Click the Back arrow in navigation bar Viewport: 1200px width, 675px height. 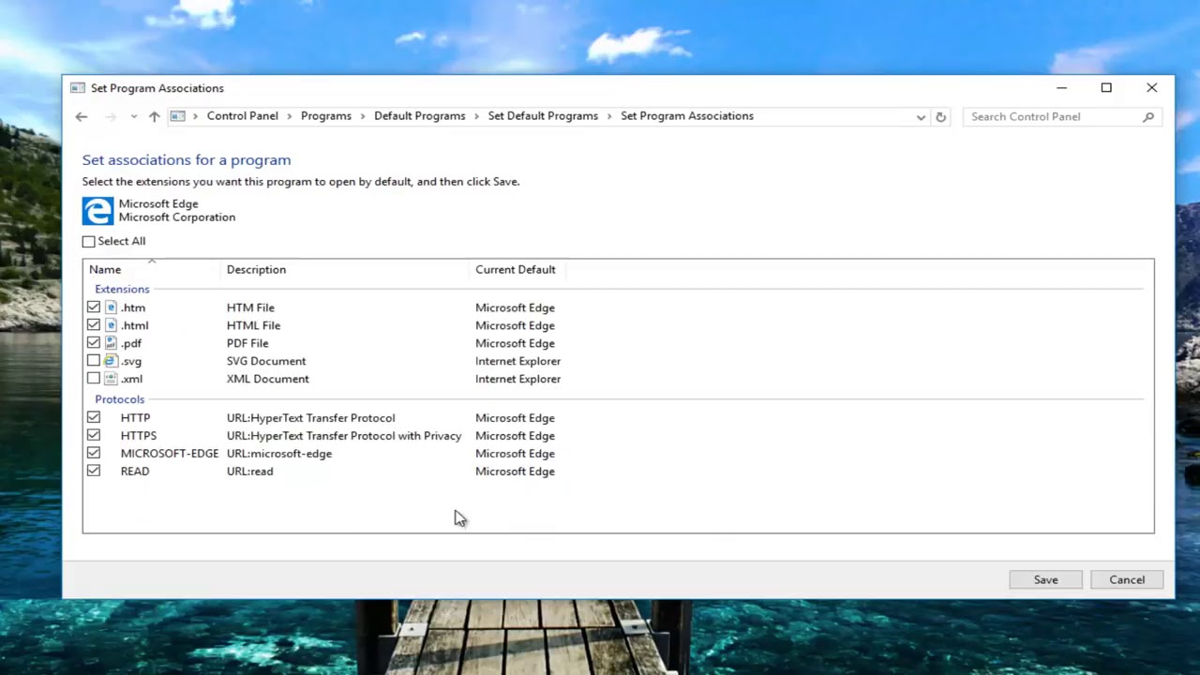click(82, 116)
